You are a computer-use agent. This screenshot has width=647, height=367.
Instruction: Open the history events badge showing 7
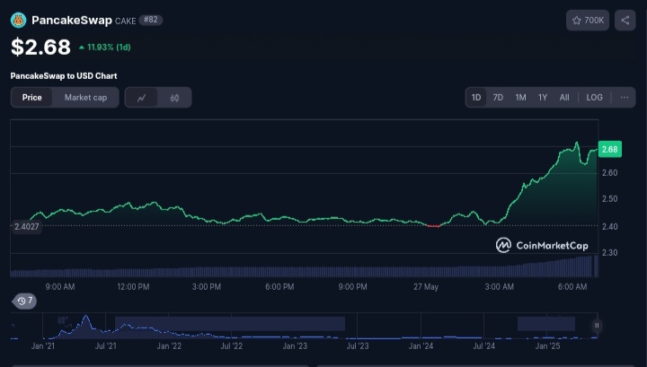click(25, 301)
